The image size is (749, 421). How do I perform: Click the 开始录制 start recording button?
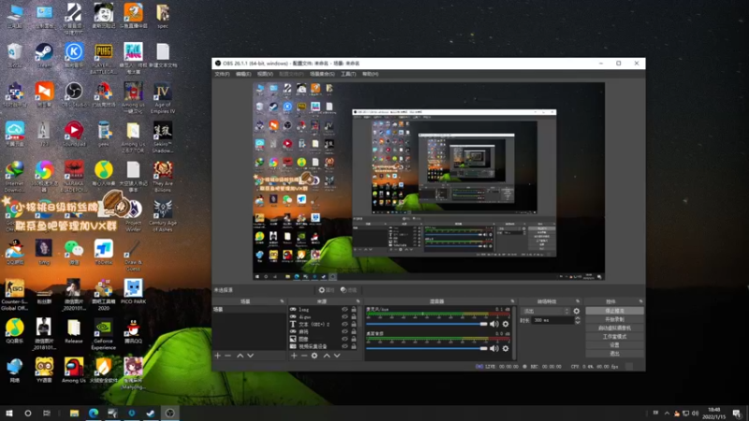click(615, 319)
